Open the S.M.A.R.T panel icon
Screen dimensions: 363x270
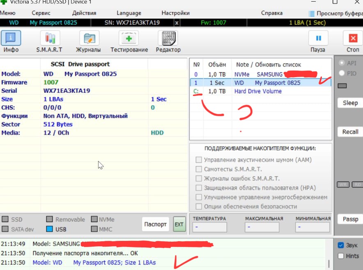click(x=50, y=38)
